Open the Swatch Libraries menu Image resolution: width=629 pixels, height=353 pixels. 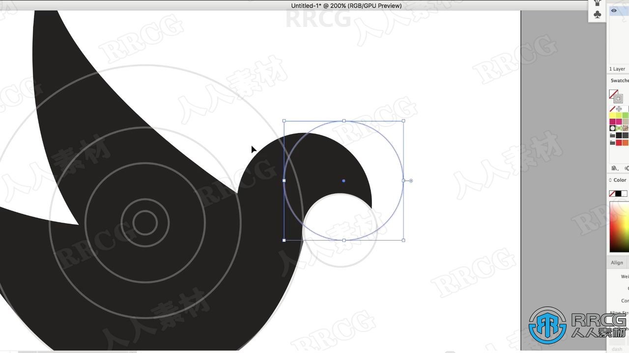[x=614, y=168]
